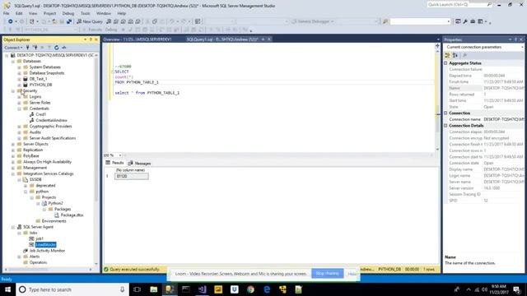Collapse the Connection Details section

[x=446, y=126]
